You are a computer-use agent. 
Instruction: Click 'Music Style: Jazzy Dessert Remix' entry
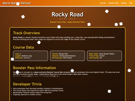[102, 54]
